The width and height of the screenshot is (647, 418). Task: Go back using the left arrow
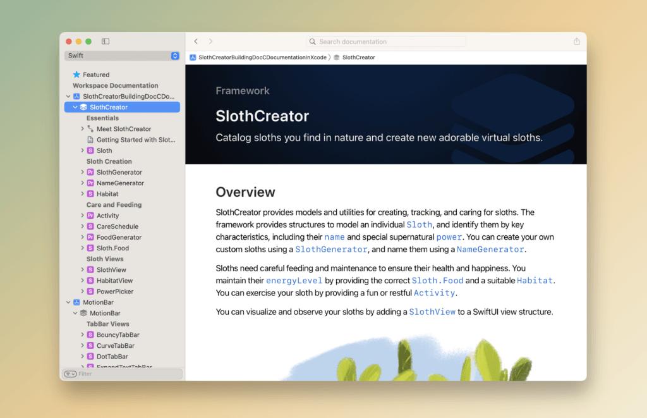pyautogui.click(x=196, y=42)
